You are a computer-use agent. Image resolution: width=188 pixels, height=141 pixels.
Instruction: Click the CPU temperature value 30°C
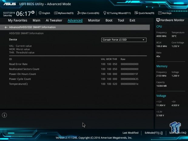tap(174, 36)
